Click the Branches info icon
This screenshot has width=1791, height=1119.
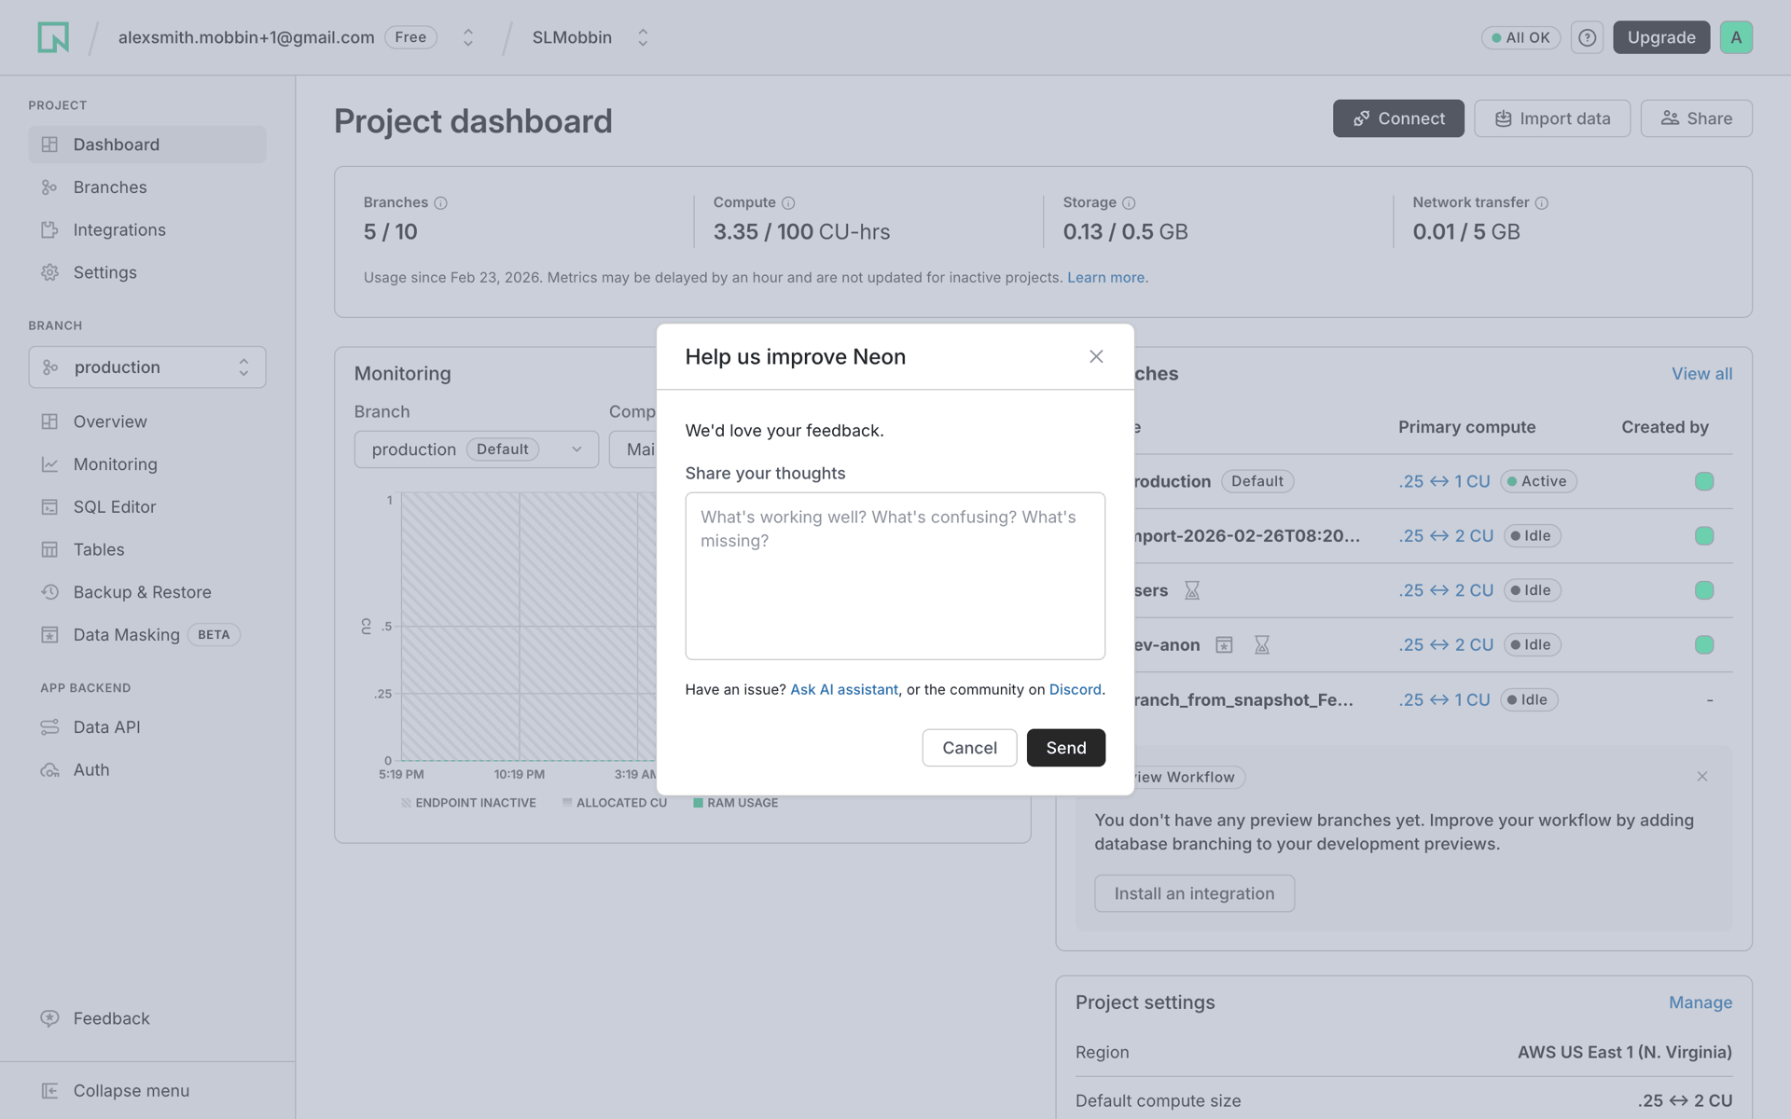[440, 203]
